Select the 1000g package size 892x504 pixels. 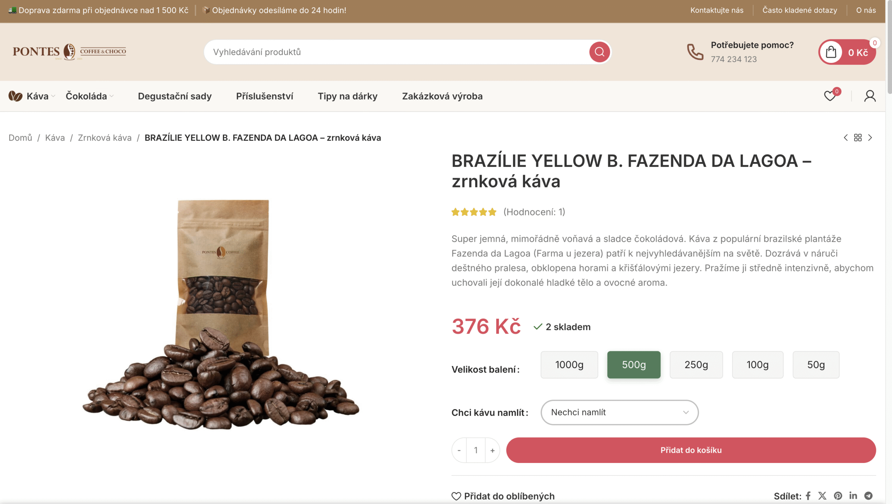coord(569,365)
